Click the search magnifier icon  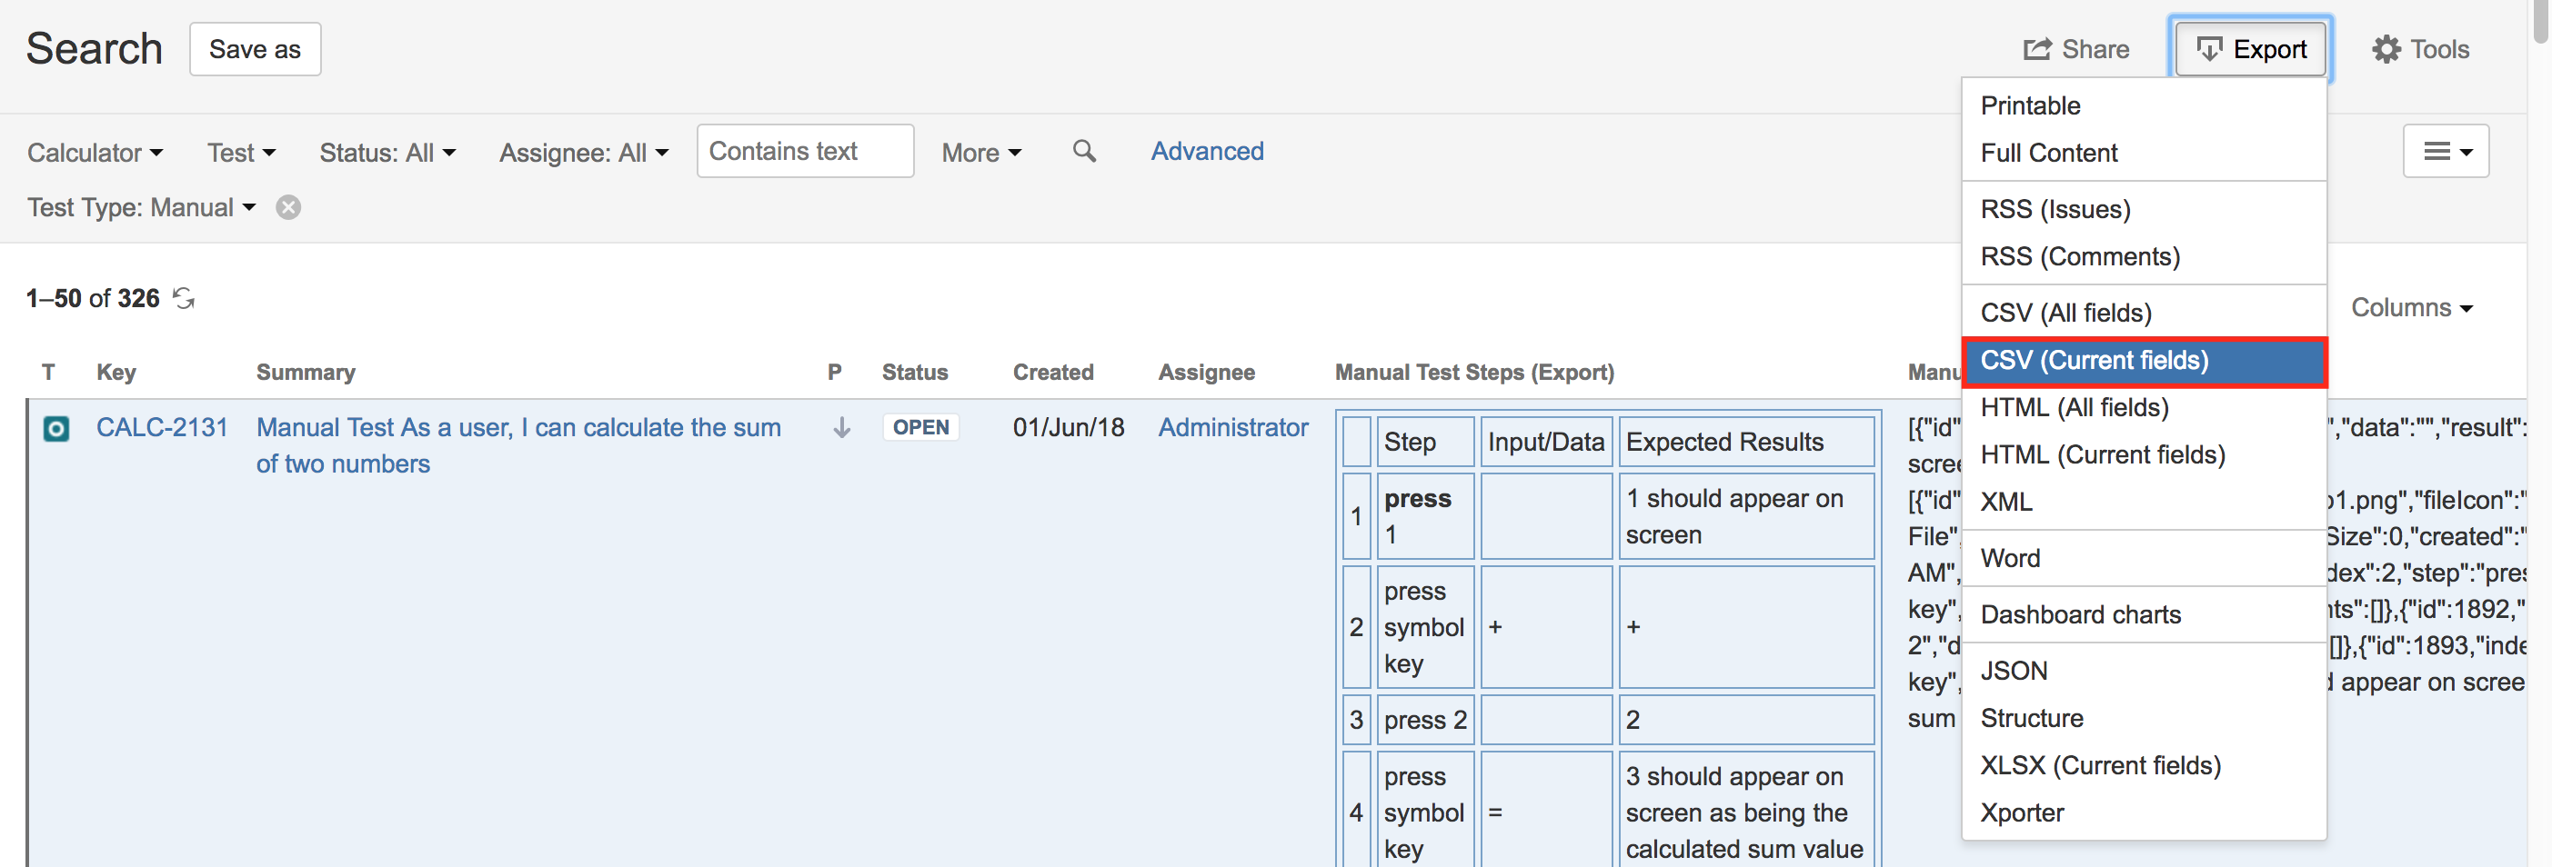pyautogui.click(x=1085, y=152)
